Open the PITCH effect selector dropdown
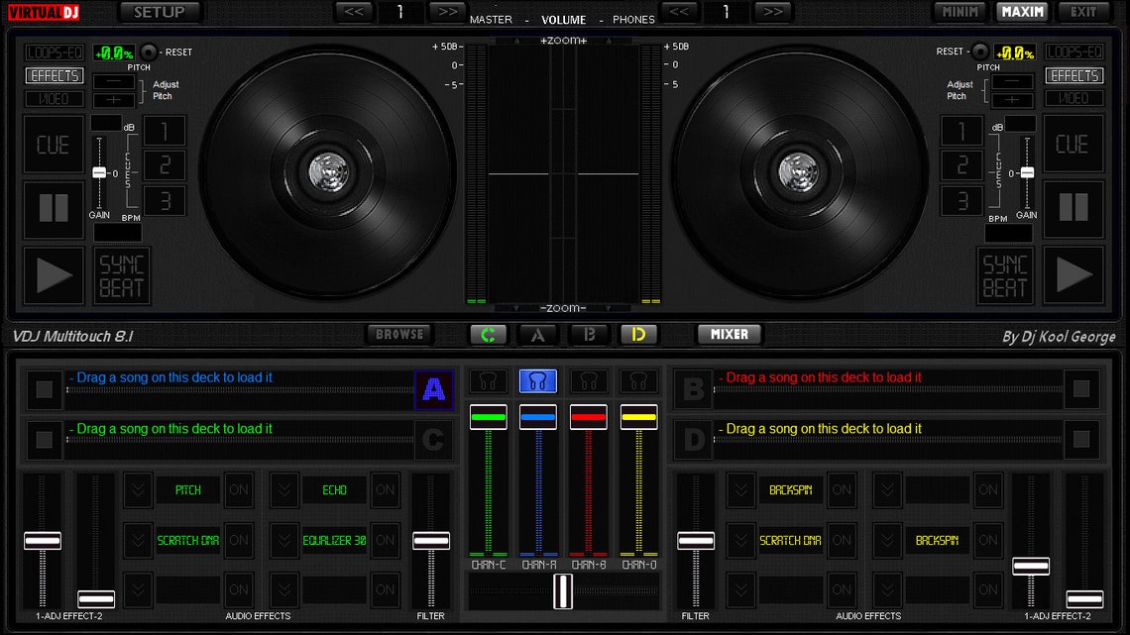The image size is (1130, 635). pos(138,489)
